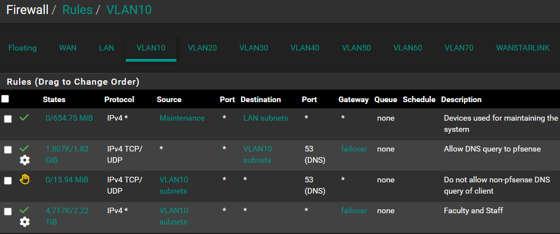Viewport: 560px width, 234px height.
Task: Click gear icon on Allow DNS query rule
Action: coord(25,160)
